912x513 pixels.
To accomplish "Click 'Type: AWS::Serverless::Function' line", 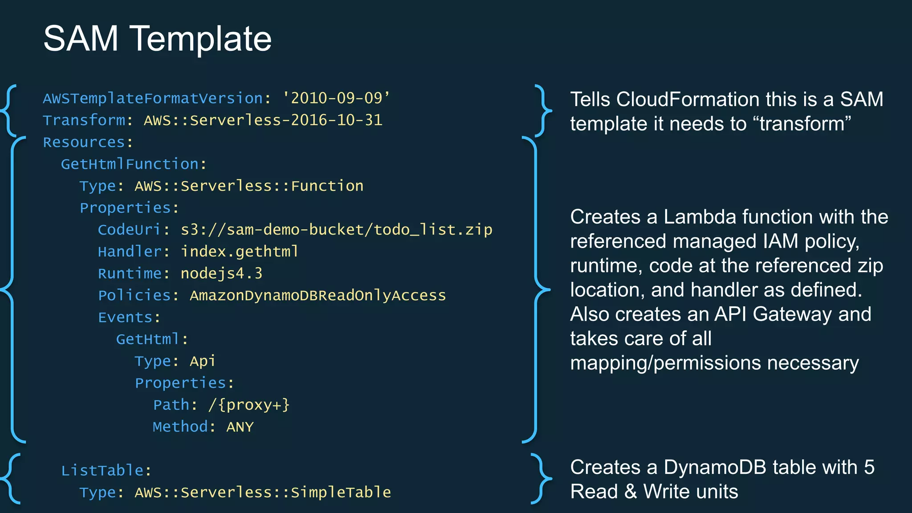I will (x=221, y=186).
